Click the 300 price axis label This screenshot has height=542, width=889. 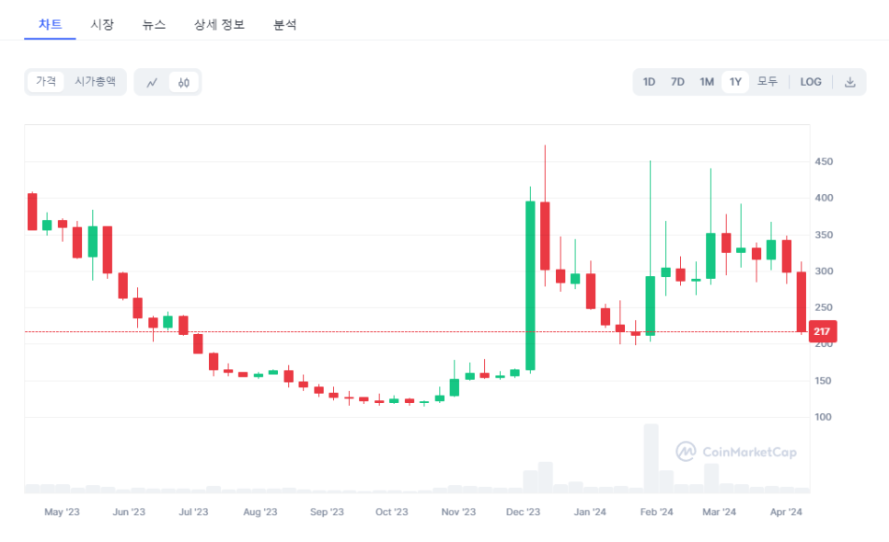pos(824,271)
